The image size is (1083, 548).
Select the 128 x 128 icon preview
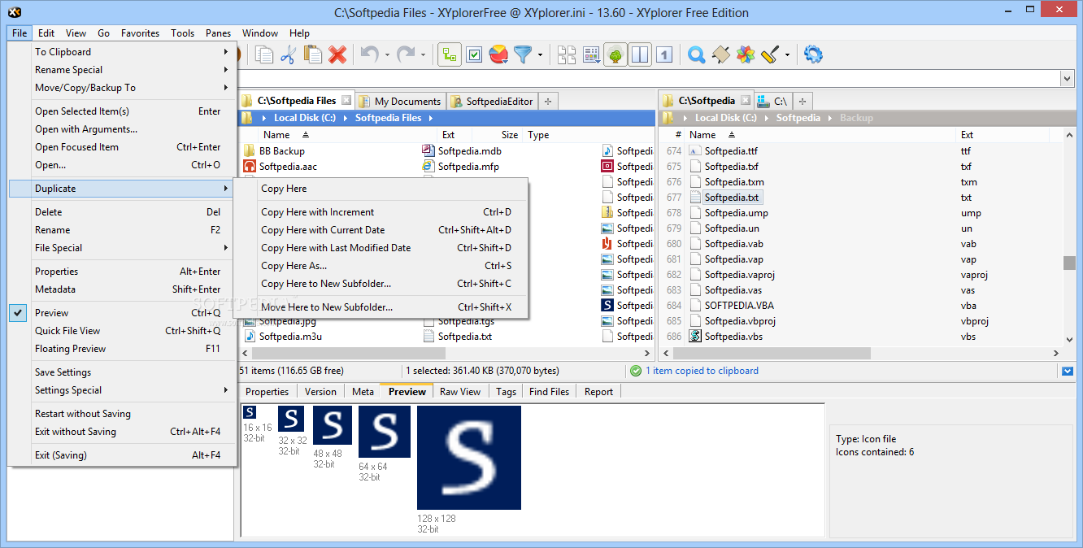click(469, 458)
